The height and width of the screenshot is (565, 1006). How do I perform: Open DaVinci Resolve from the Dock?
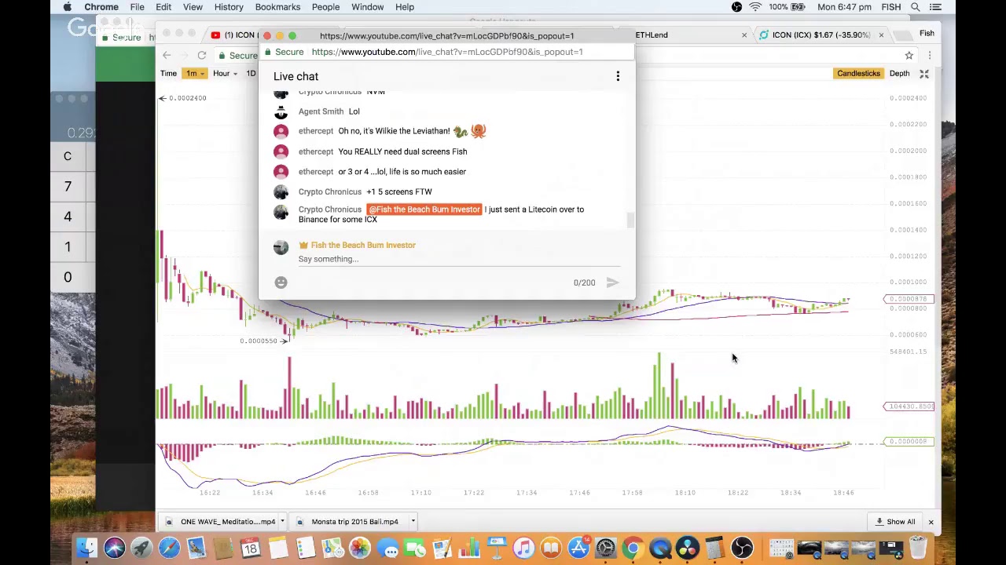click(x=688, y=548)
